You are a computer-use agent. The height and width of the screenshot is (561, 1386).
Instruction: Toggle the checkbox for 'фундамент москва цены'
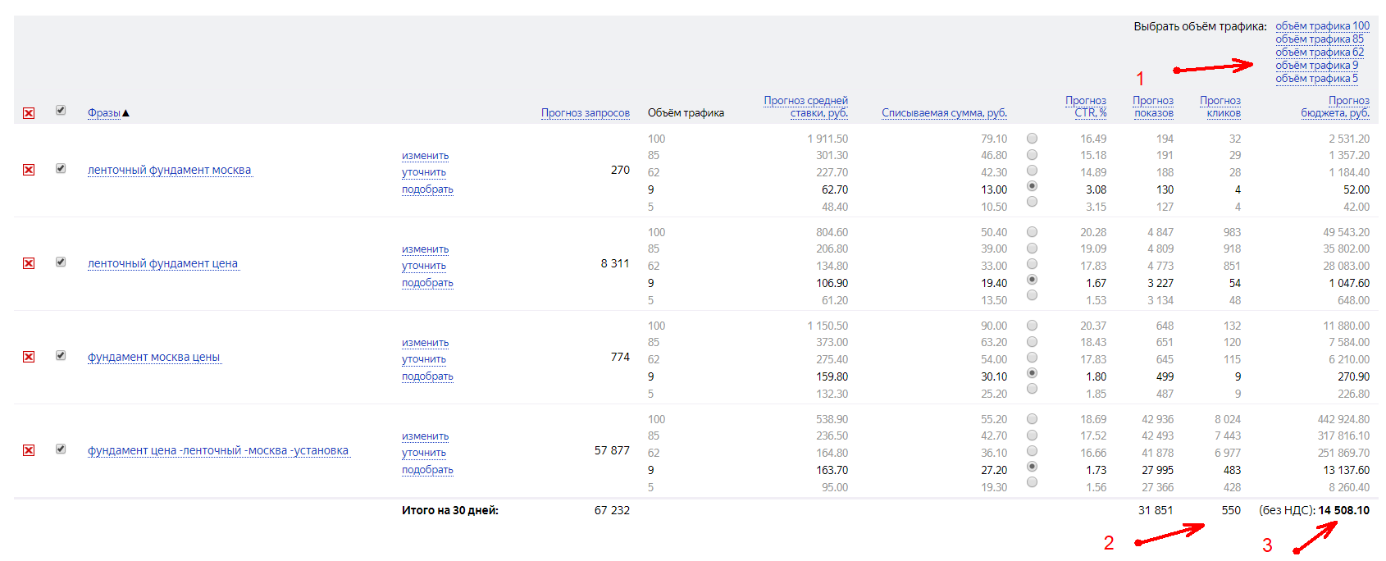[x=61, y=355]
